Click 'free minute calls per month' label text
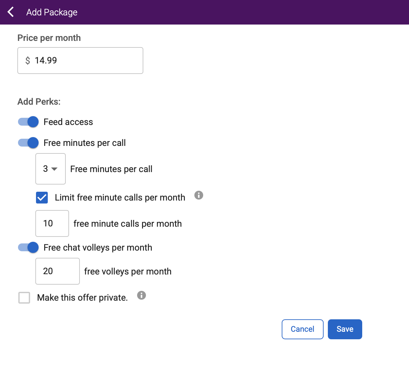Viewport: 409px width, 371px height. (x=128, y=224)
